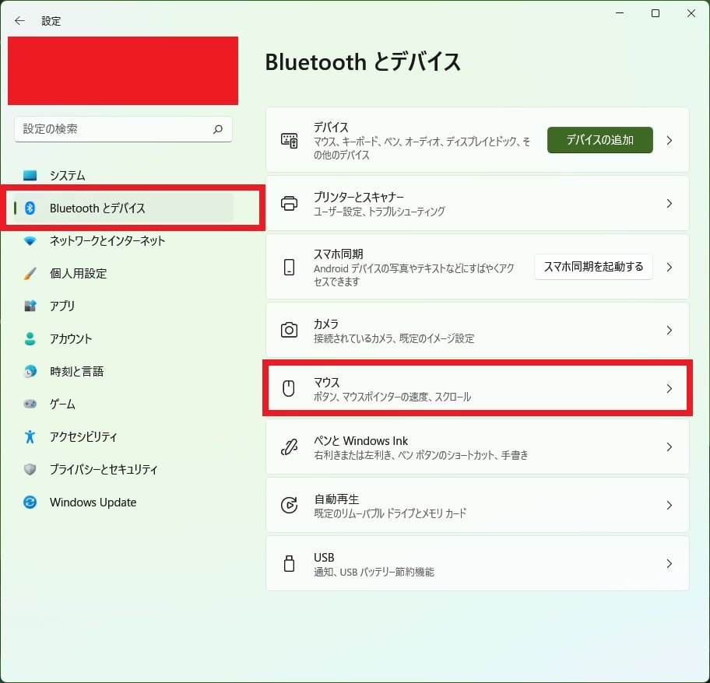
Task: Open 個人用設定 in the sidebar
Action: coord(124,273)
